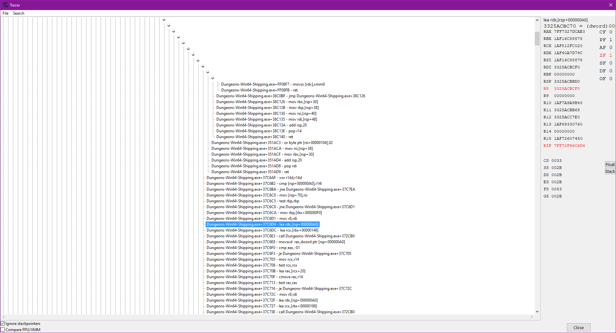The height and width of the screenshot is (333, 616).
Task: Select the 37C716 je row
Action: (x=279, y=289)
